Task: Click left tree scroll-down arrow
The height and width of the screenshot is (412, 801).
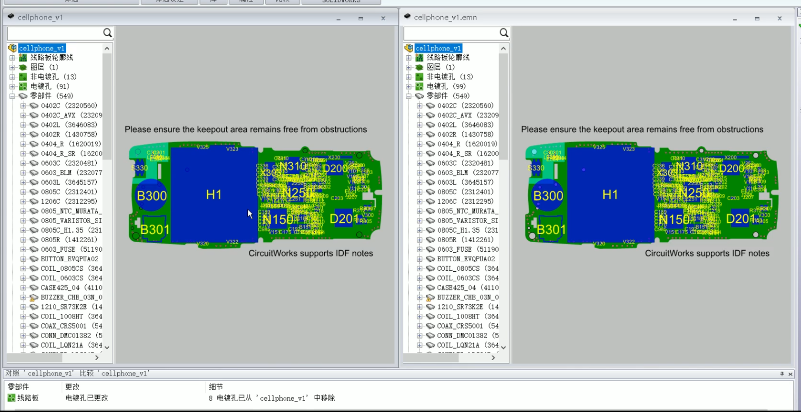Action: tap(107, 347)
